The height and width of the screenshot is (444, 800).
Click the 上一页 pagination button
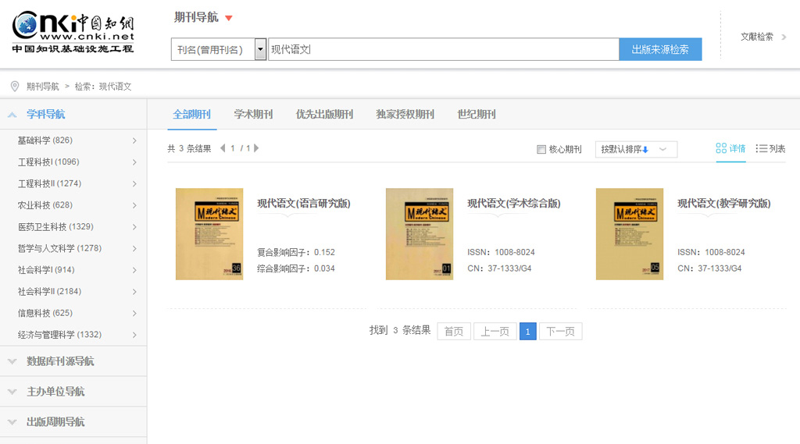pyautogui.click(x=495, y=332)
